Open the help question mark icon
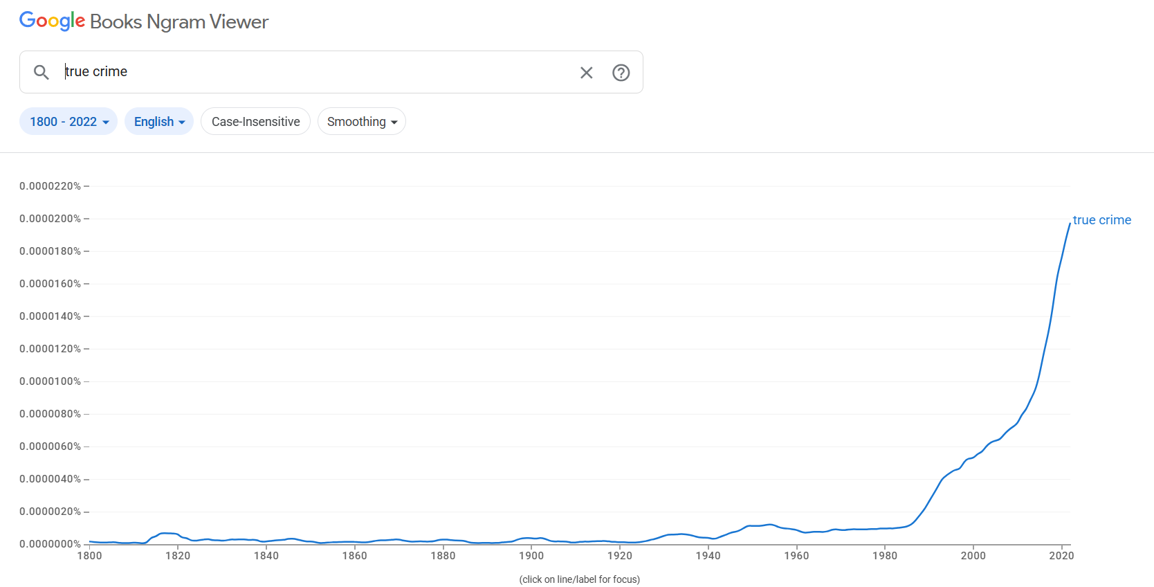1154x587 pixels. (x=621, y=72)
